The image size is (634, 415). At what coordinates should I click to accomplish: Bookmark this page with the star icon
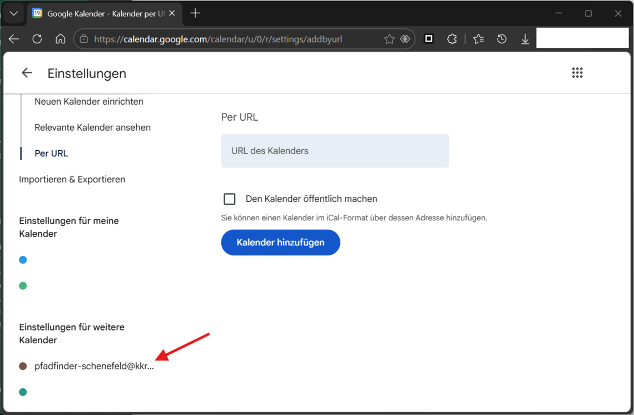389,39
